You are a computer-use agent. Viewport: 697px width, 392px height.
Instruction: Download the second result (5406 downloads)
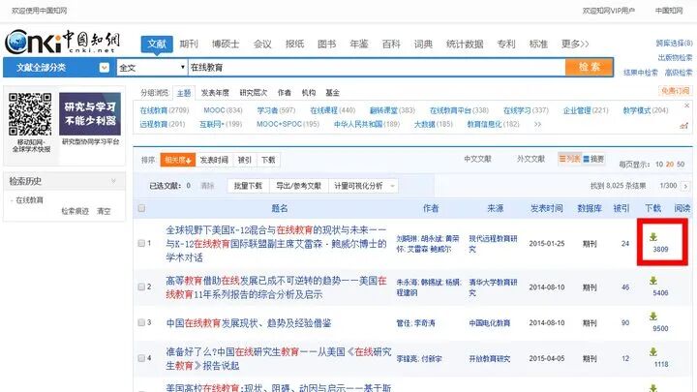(x=653, y=281)
